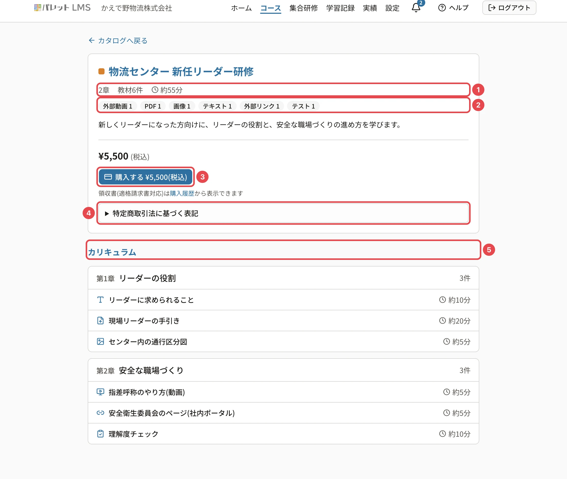
Task: Open the notification bell icon
Action: 416,7
